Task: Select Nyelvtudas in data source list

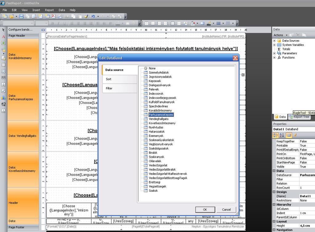Action: [x=156, y=128]
